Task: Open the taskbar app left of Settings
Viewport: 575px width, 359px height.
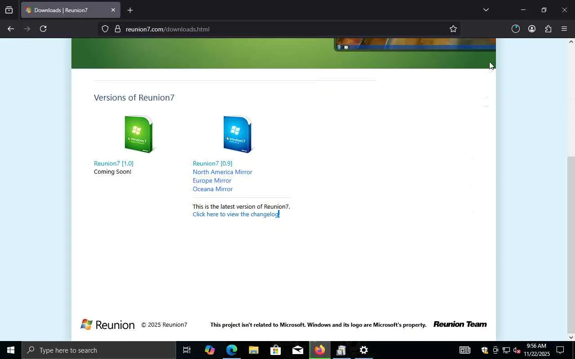Action: point(341,350)
